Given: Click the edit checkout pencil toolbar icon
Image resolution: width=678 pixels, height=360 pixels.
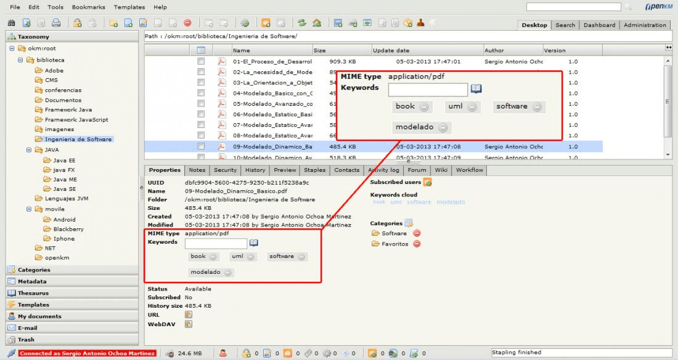Looking at the screenshot, I should click(143, 23).
